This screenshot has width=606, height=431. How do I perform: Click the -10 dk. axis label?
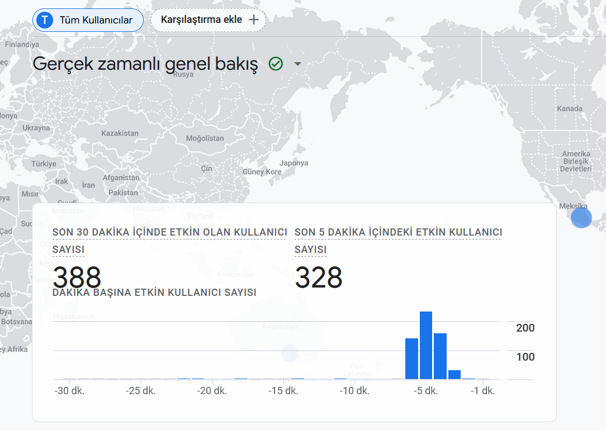point(354,390)
